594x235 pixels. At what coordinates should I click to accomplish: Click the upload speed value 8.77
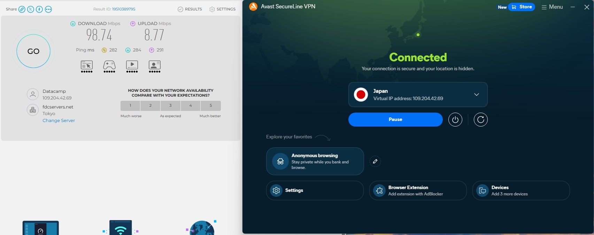click(154, 35)
